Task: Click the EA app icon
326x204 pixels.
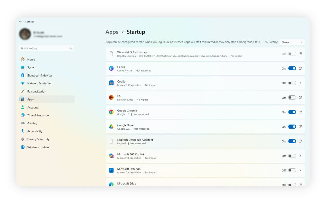Action: [111, 98]
